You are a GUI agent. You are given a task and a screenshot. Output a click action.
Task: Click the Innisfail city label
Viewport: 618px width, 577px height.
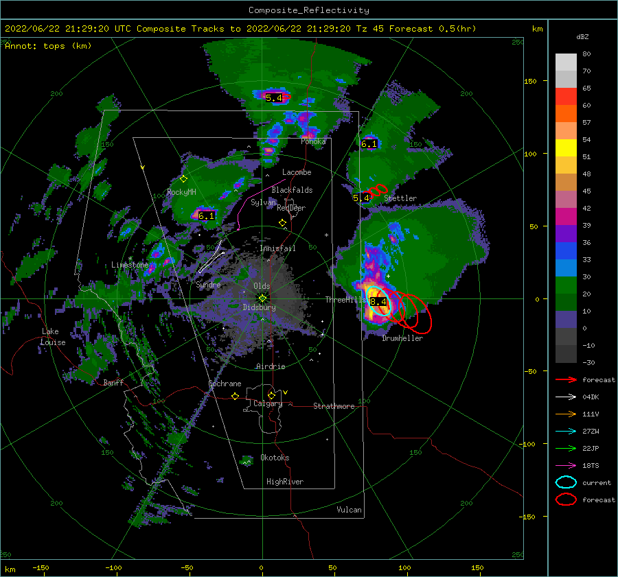click(x=277, y=248)
